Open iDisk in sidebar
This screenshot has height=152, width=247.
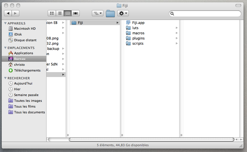pos(24,34)
